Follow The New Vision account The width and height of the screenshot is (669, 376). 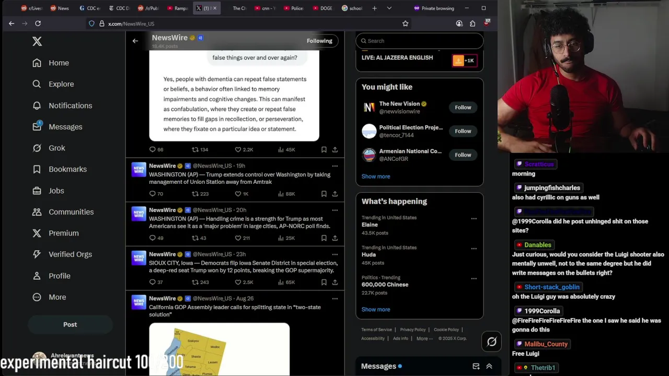pyautogui.click(x=463, y=108)
